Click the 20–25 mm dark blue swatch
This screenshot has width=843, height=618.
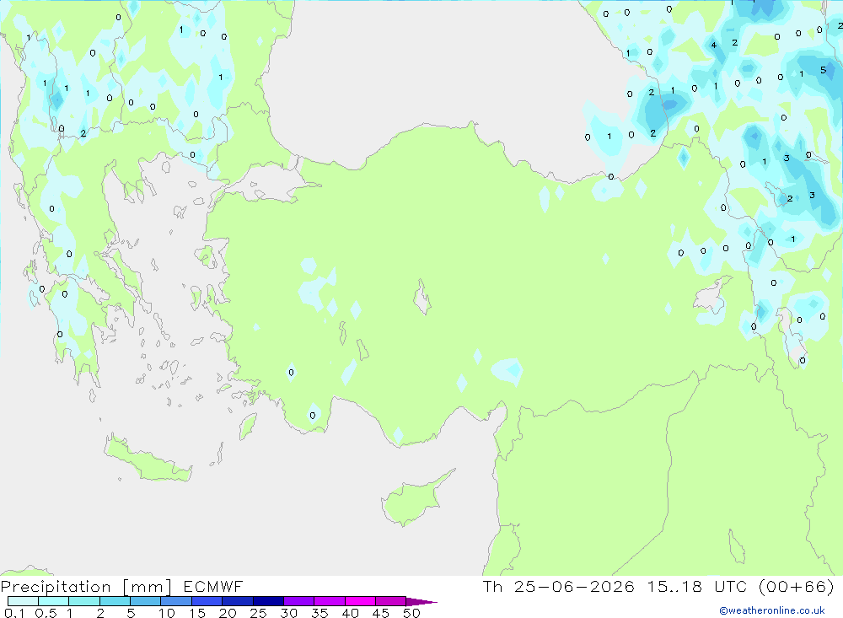pos(237,601)
